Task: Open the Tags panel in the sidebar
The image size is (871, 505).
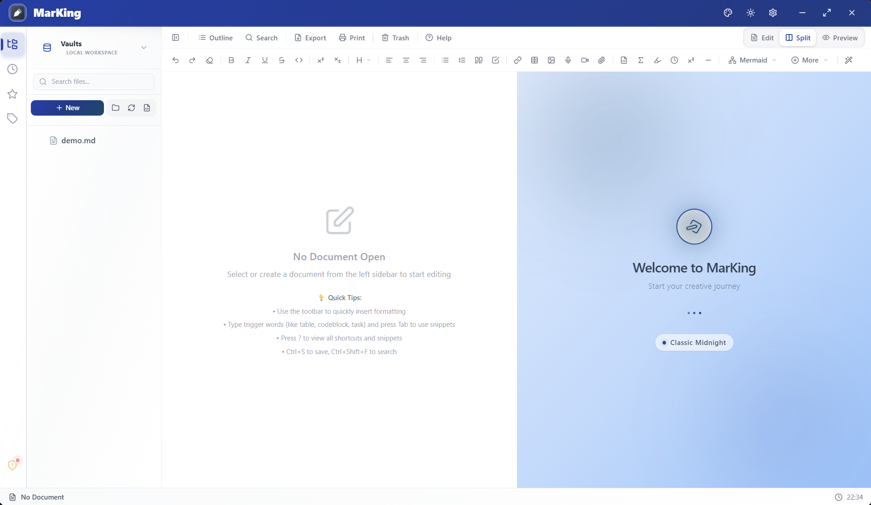Action: 12,118
